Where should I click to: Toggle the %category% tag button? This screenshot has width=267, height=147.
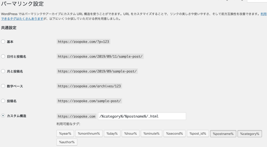point(250,134)
